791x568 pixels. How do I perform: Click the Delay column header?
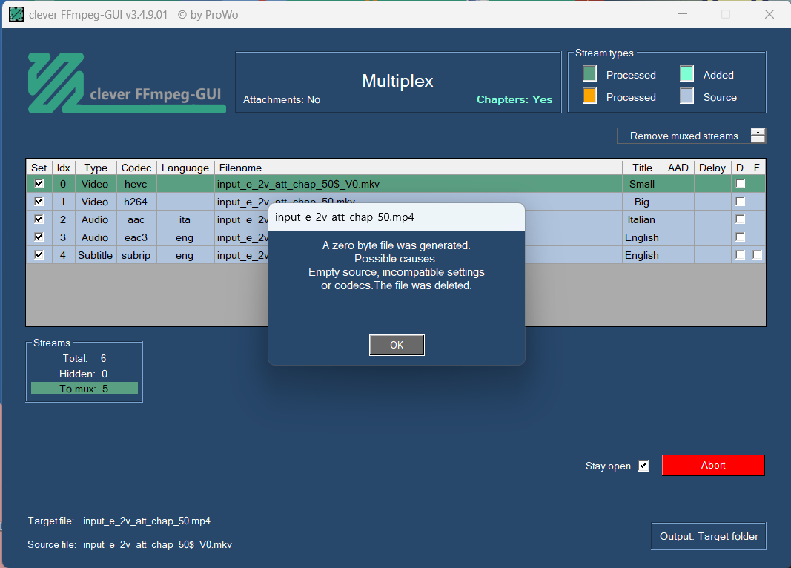pos(712,168)
